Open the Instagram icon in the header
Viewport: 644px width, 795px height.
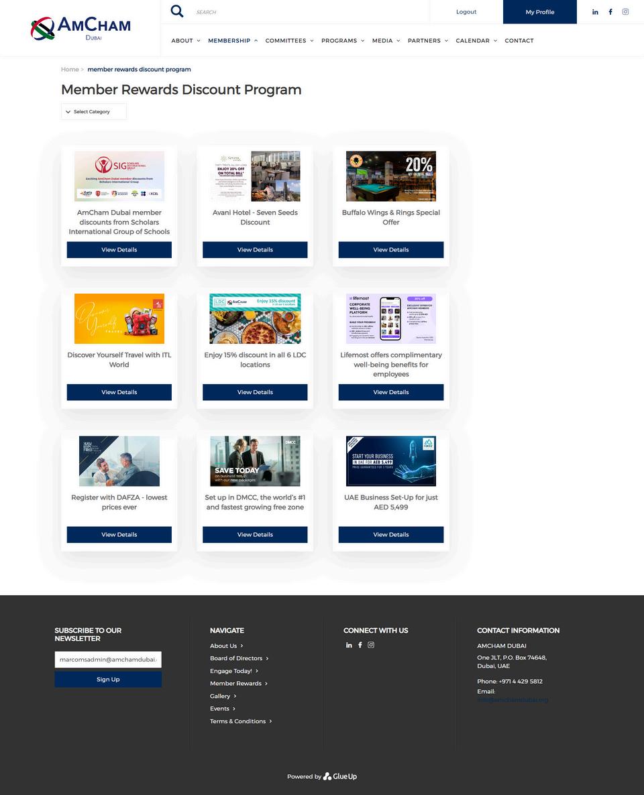(x=625, y=11)
